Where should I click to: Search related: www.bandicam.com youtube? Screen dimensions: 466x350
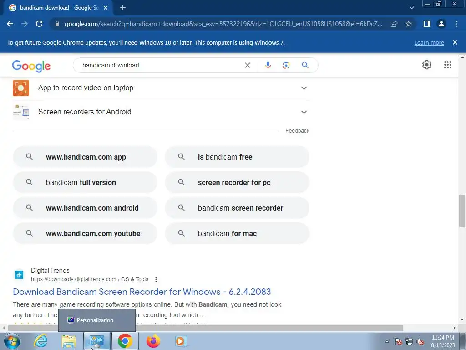tap(85, 234)
